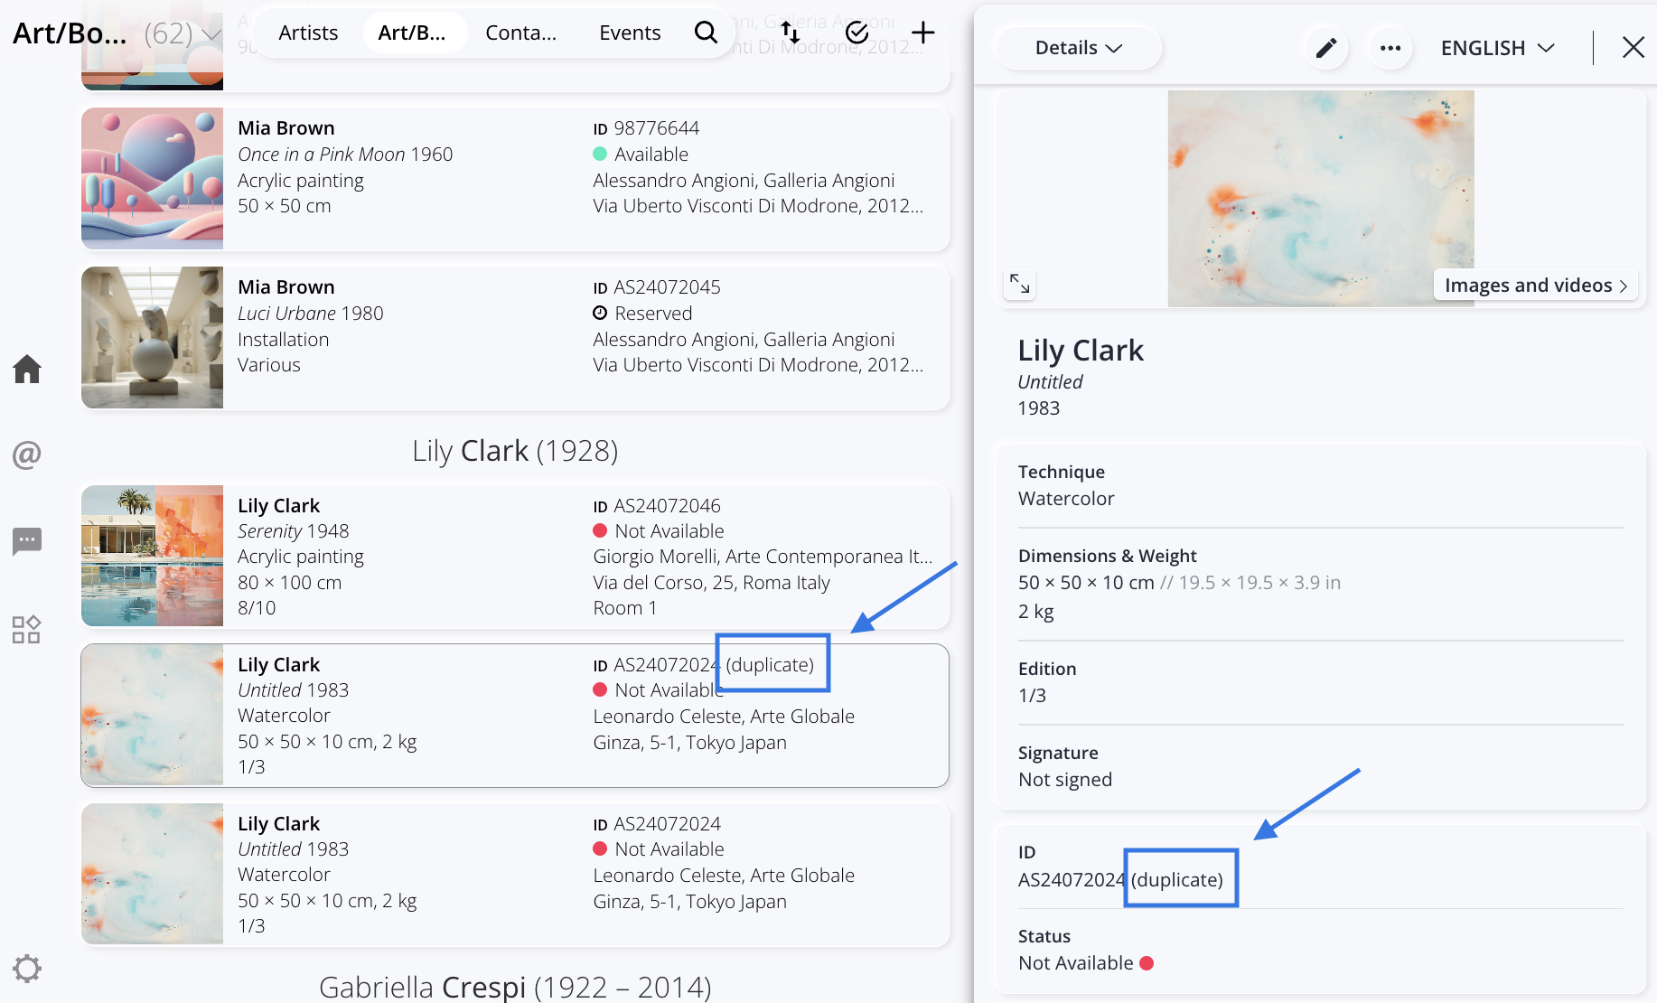The width and height of the screenshot is (1657, 1003).
Task: Close the details side panel
Action: pos(1633,48)
